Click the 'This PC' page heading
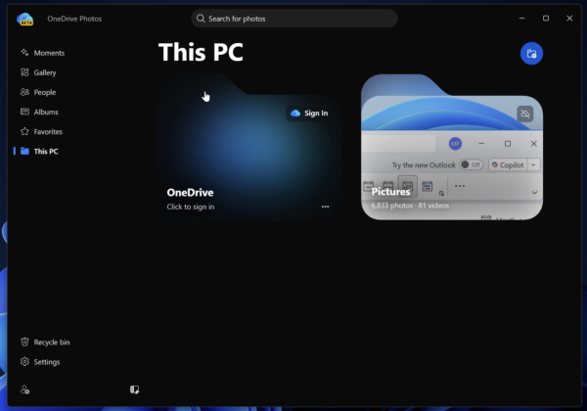The width and height of the screenshot is (587, 411). point(201,52)
